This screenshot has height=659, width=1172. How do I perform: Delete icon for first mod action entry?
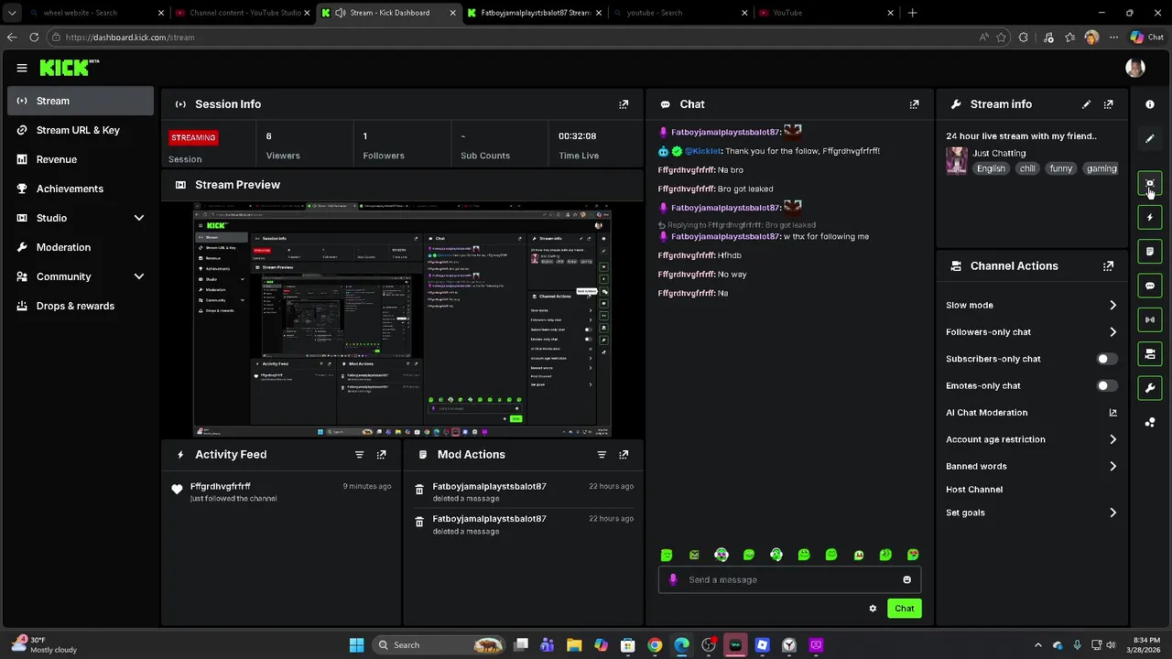[x=419, y=490]
